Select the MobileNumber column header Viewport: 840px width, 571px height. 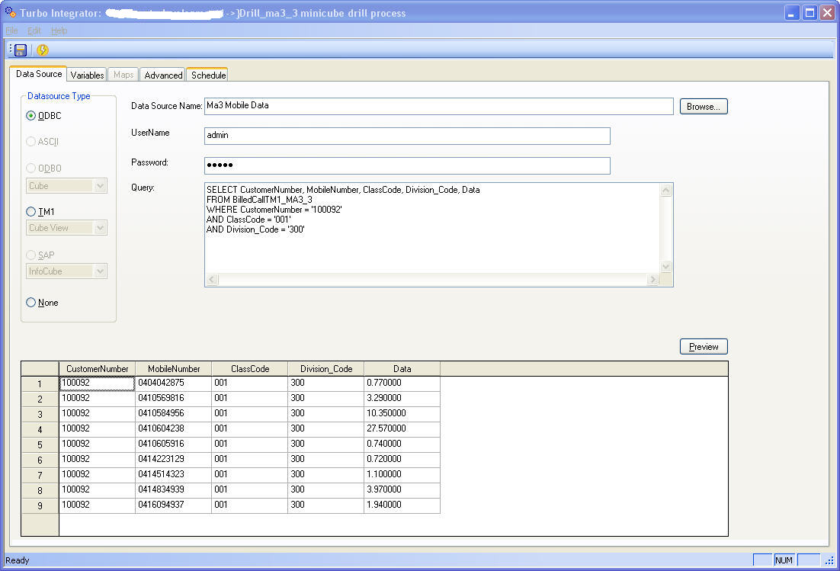pos(174,369)
